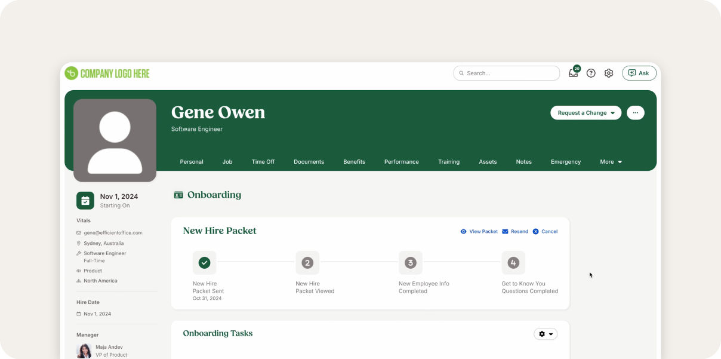
Task: Open the Onboarding Tasks gear dropdown
Action: coord(546,334)
